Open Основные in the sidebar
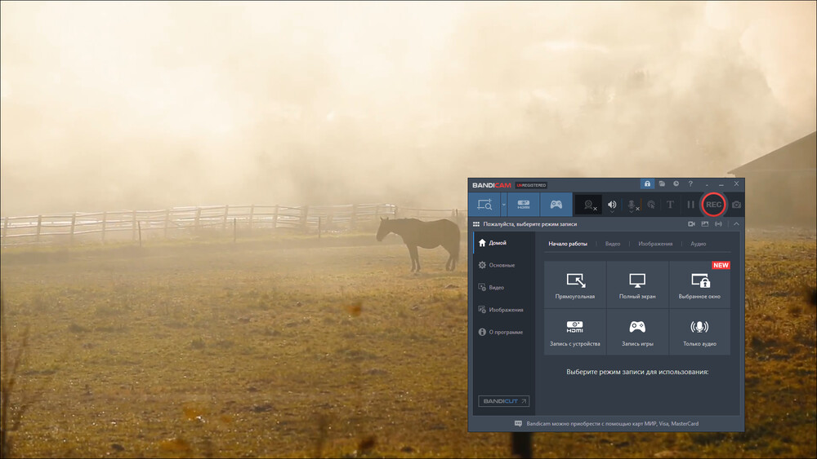Viewport: 817px width, 459px height. point(502,265)
